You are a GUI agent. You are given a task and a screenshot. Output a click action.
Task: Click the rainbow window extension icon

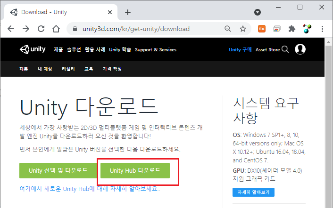(277, 29)
